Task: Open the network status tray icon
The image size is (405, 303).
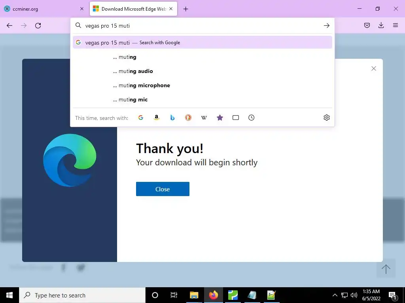Action: (x=344, y=295)
